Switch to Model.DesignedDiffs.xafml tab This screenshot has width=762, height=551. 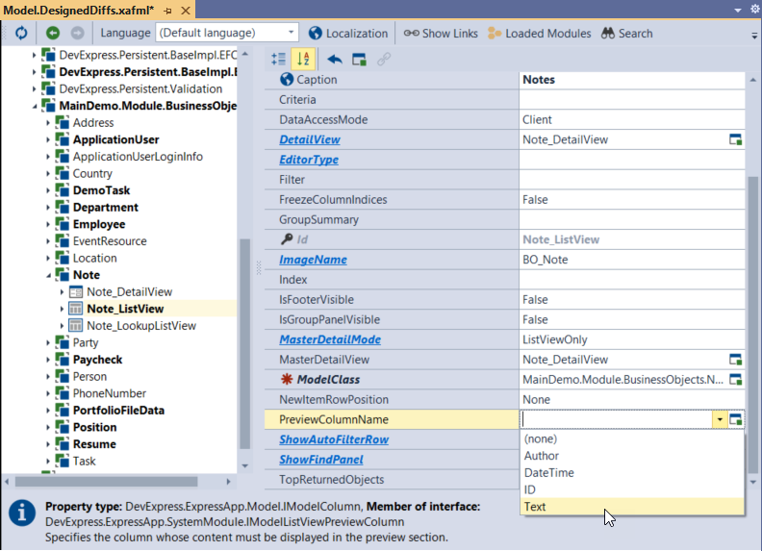point(79,10)
